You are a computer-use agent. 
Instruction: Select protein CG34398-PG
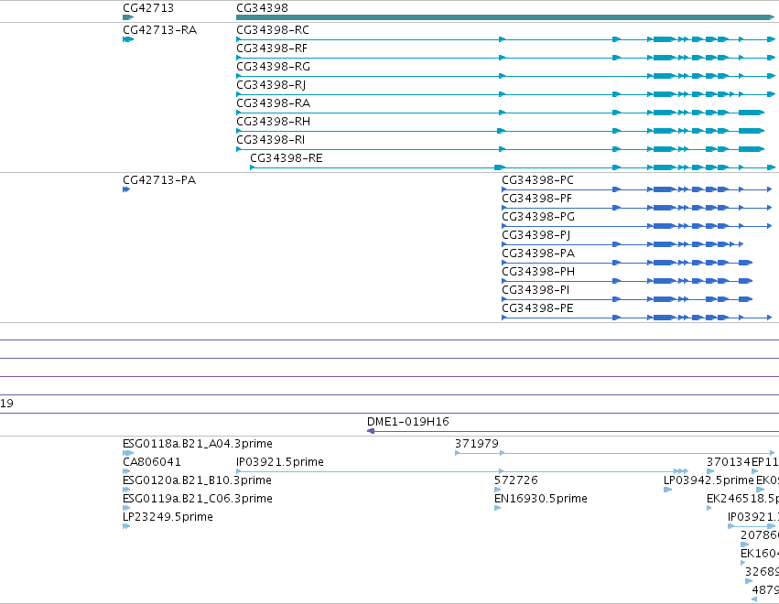tap(538, 217)
